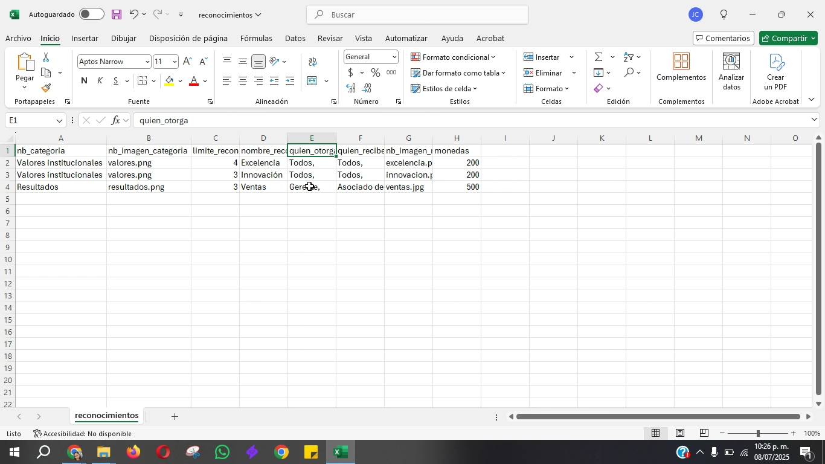Click the Sort and Filter icon

629,57
